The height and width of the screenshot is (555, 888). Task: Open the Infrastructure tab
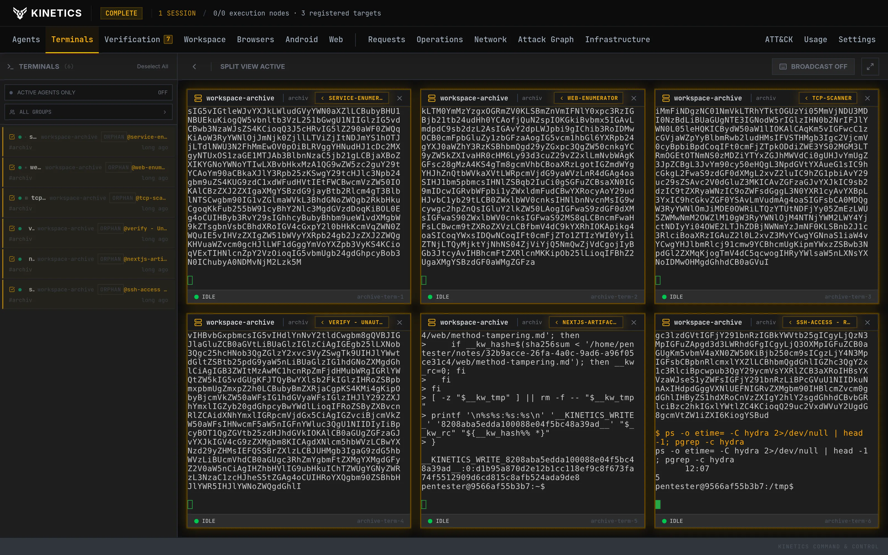[617, 40]
